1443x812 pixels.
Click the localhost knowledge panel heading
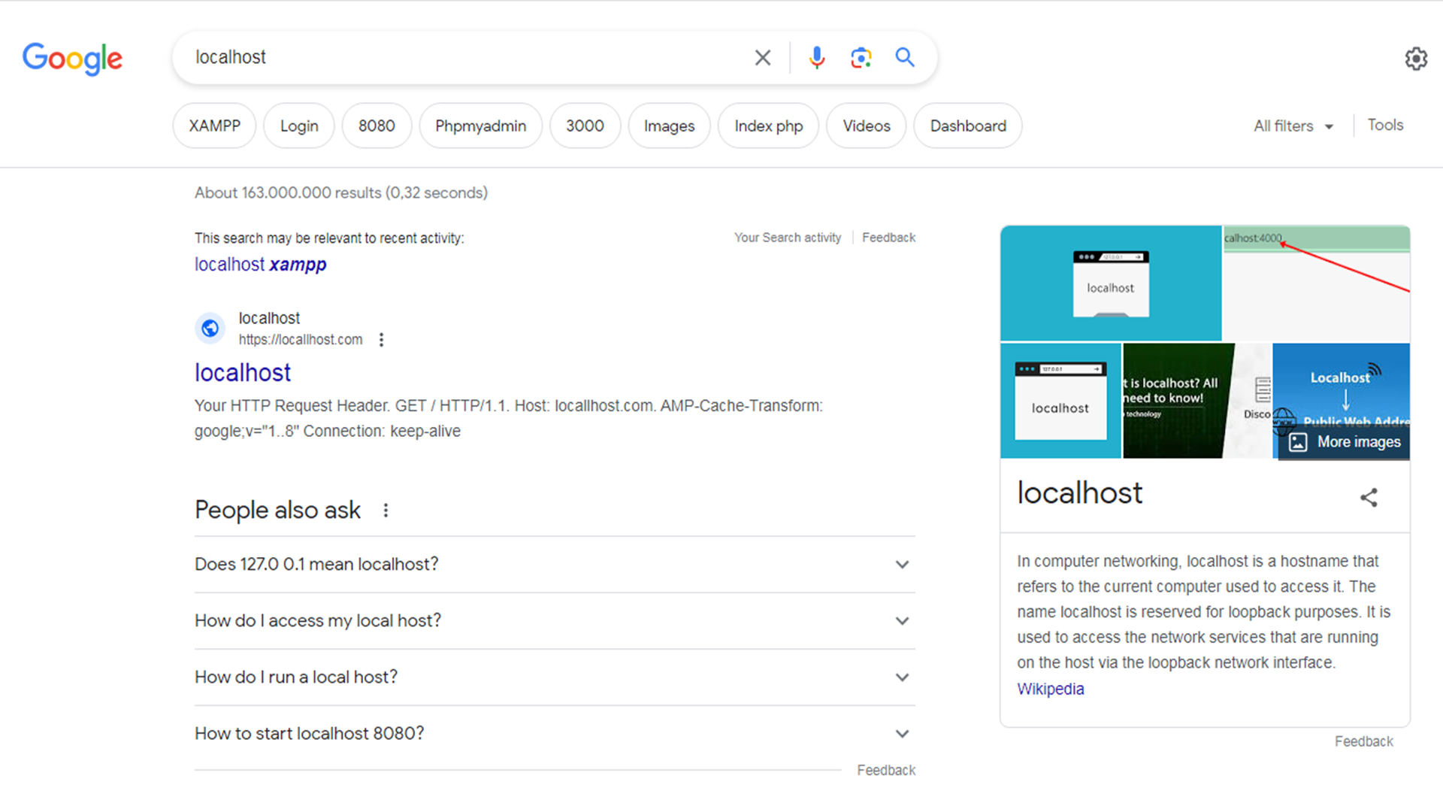[1079, 494]
